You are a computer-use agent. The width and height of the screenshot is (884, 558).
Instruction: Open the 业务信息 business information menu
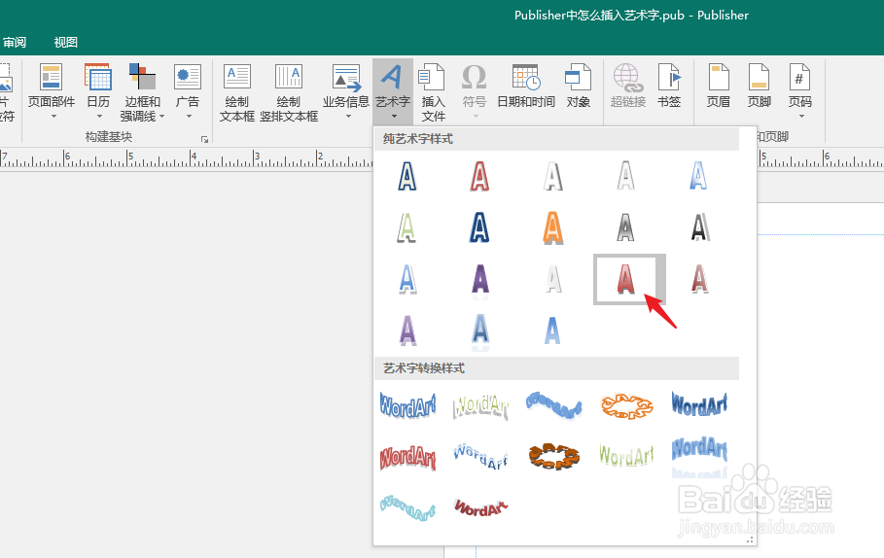[x=345, y=90]
